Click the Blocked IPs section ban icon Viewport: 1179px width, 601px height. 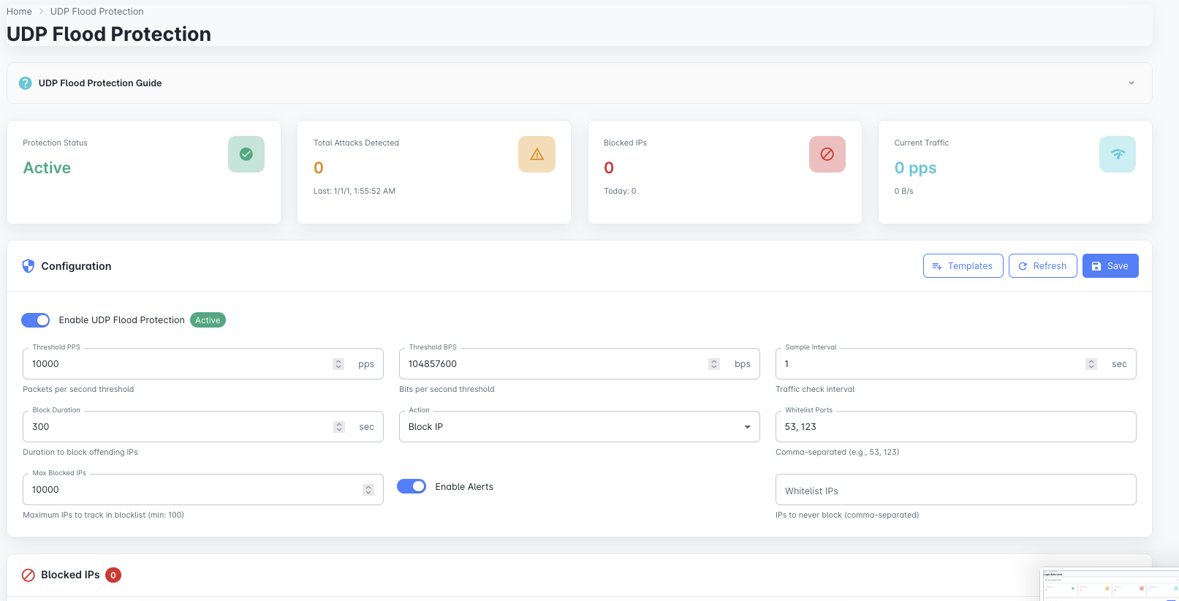pos(29,575)
